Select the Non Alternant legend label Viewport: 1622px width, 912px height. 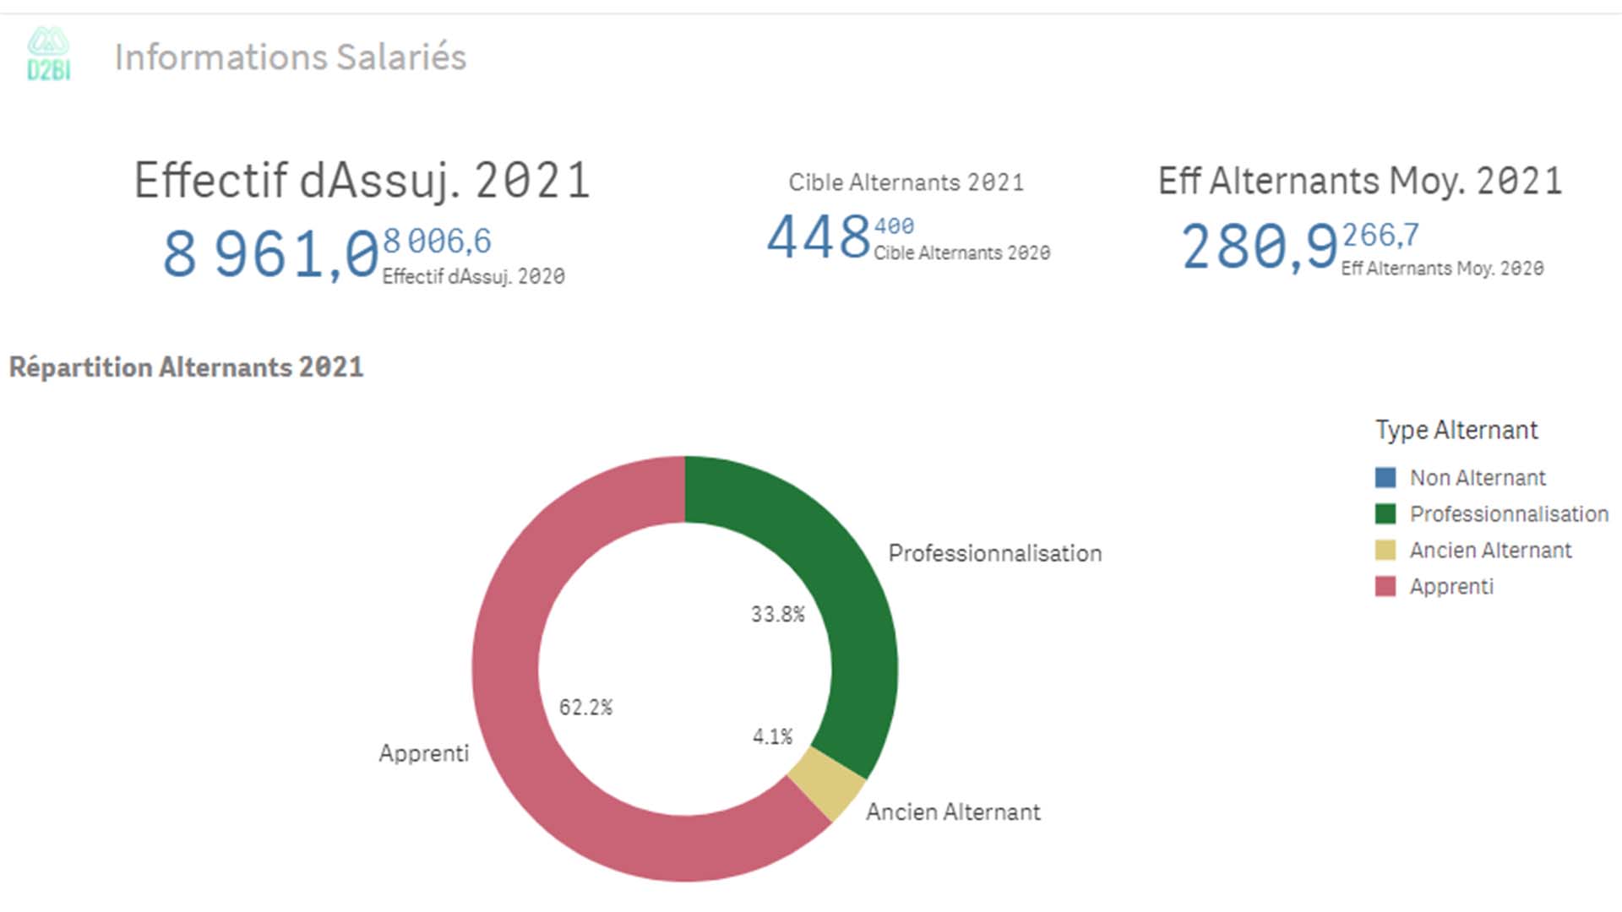coord(1478,478)
